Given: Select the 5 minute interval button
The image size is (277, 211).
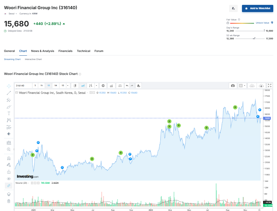Looking at the screenshot, I should click(x=35, y=86).
